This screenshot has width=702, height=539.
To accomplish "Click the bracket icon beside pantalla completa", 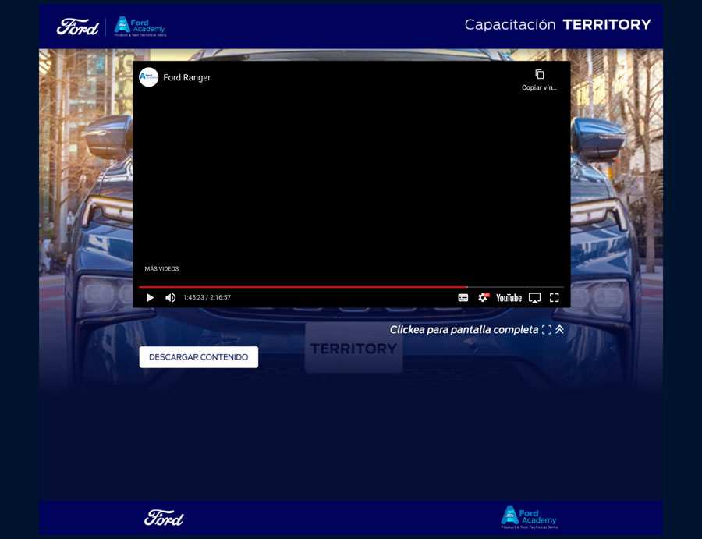I will [x=546, y=330].
